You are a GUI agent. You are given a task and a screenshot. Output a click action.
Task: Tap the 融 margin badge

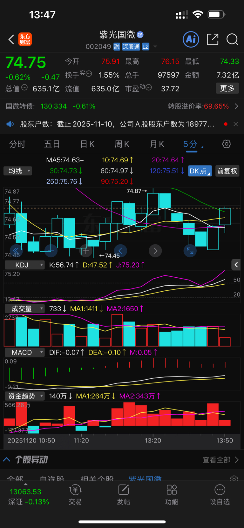pos(117,47)
